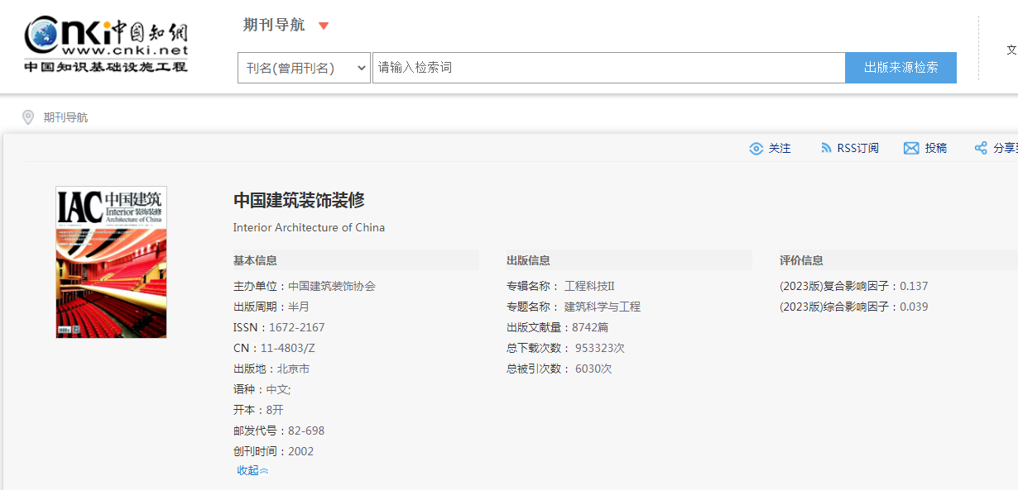Open the journal cover thumbnail image
1018x490 pixels.
coord(111,262)
